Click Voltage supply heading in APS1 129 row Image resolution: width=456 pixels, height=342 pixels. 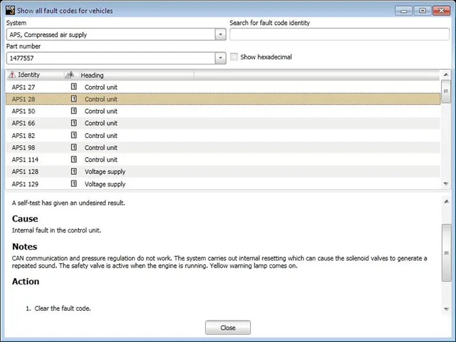click(x=105, y=184)
